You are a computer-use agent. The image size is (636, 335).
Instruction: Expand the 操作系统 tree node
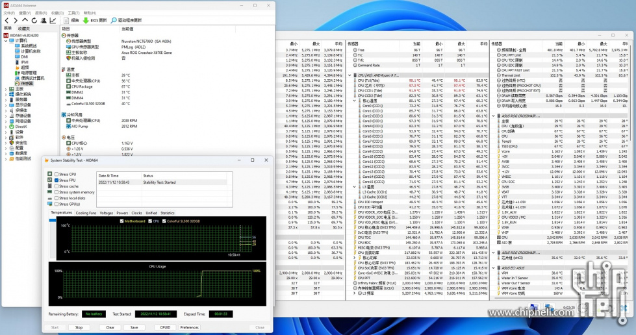point(6,94)
